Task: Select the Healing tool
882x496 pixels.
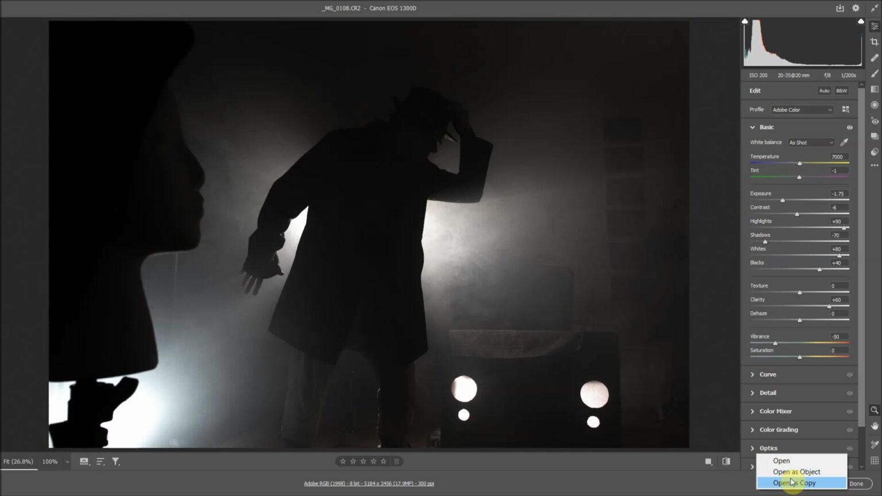Action: click(874, 58)
